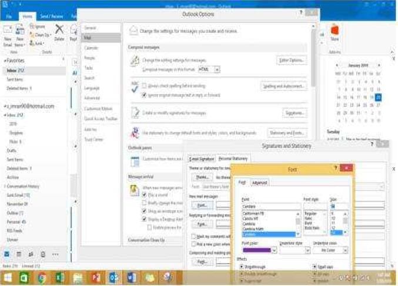Switch to Personal Stationery tab
The height and width of the screenshot is (286, 398).
[x=233, y=159]
